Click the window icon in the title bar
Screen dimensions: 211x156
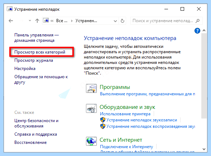10,9
